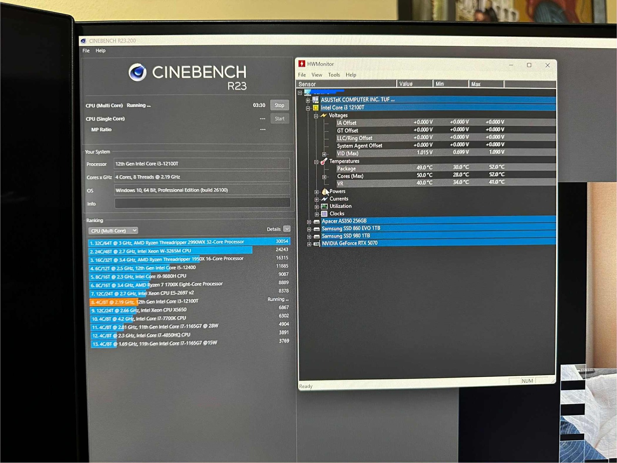Click the Min column header
Image resolution: width=617 pixels, height=463 pixels.
click(451, 84)
